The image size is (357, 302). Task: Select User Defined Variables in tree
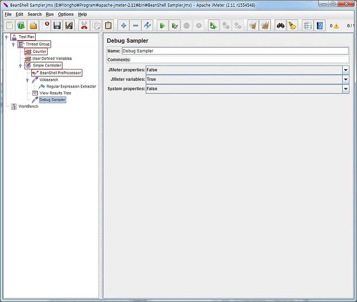pyautogui.click(x=48, y=59)
